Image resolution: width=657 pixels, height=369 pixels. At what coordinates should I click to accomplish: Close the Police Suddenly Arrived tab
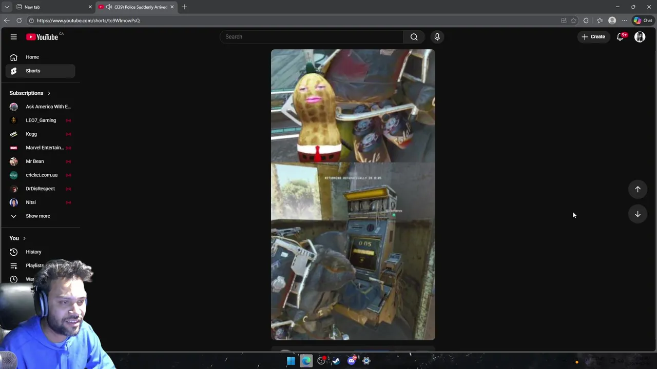coord(172,7)
